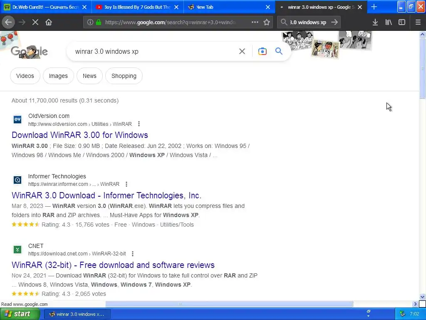Open WinRAR 3.0 Download Informer Technologies link

(106, 195)
